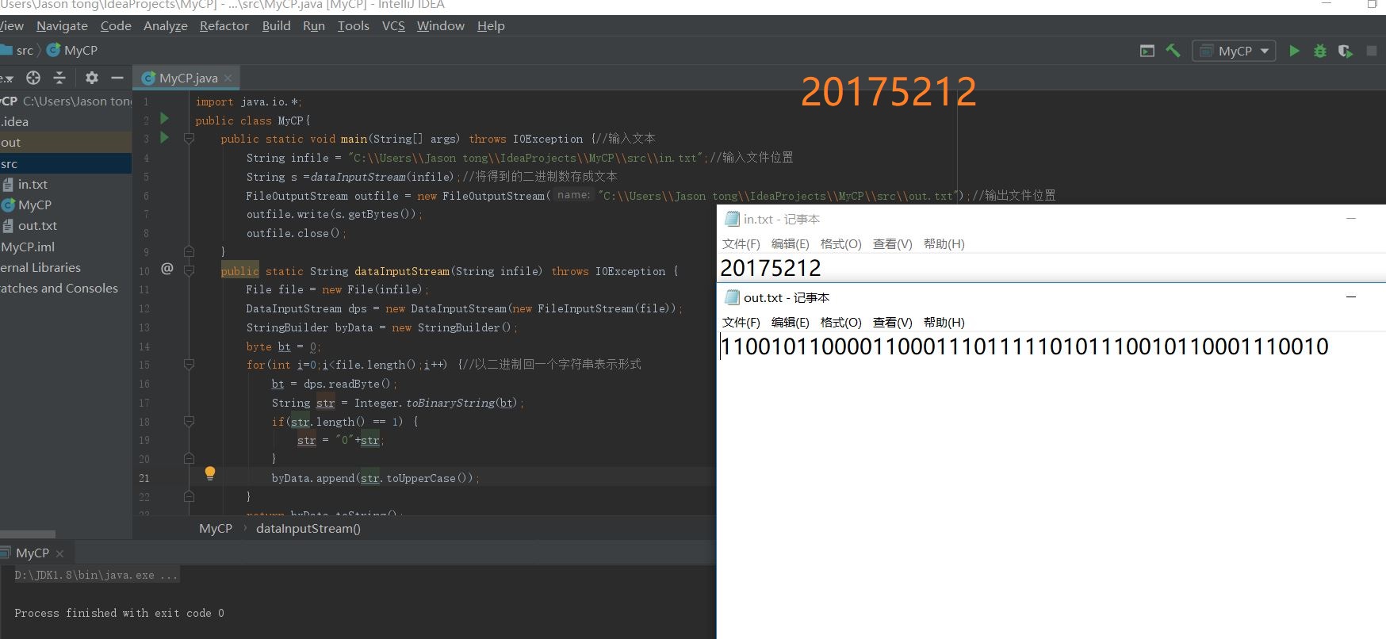Open 编辑(E) menu in in.txt Notepad

click(790, 244)
